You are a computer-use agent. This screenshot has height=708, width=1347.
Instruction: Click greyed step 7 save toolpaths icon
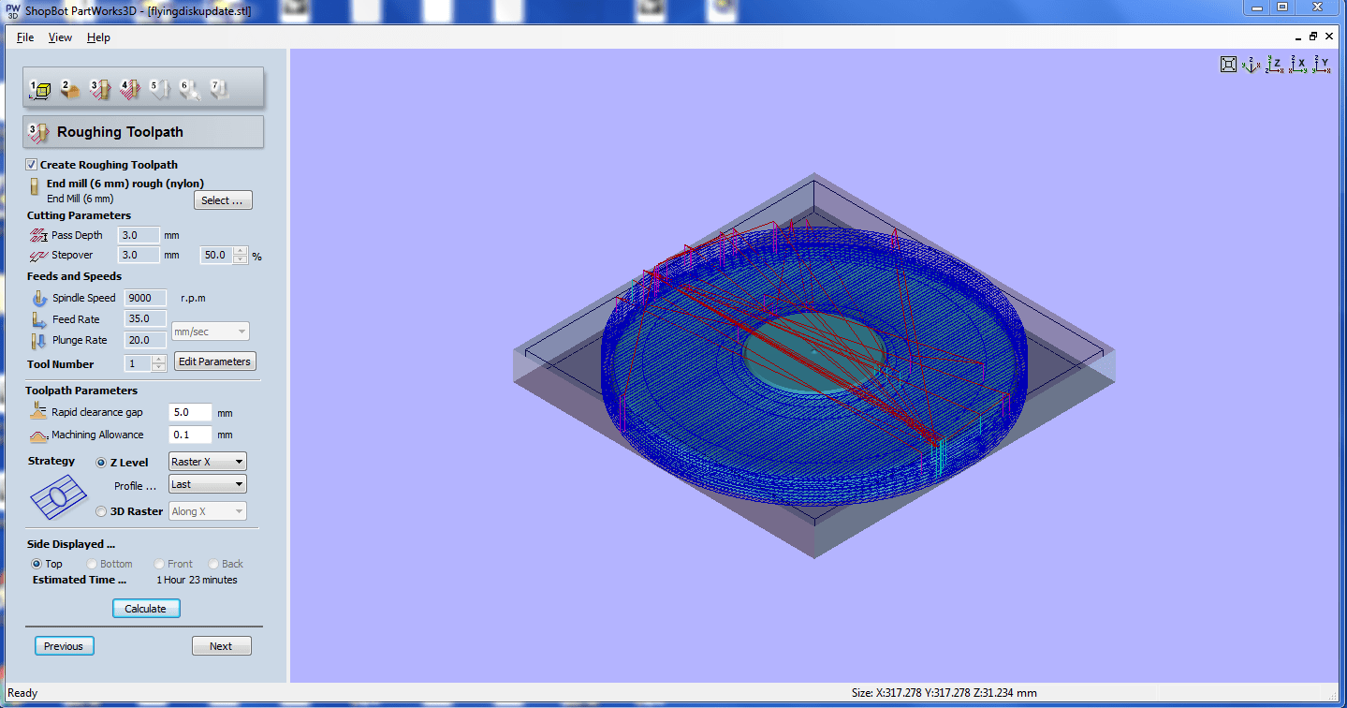click(x=219, y=89)
